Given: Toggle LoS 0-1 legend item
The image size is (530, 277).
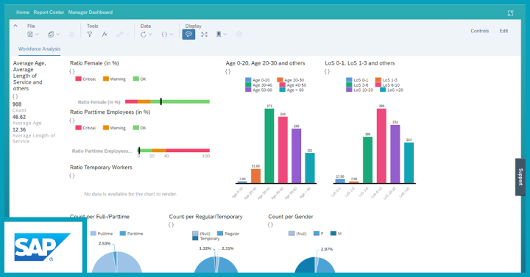Looking at the screenshot, I should click(357, 80).
